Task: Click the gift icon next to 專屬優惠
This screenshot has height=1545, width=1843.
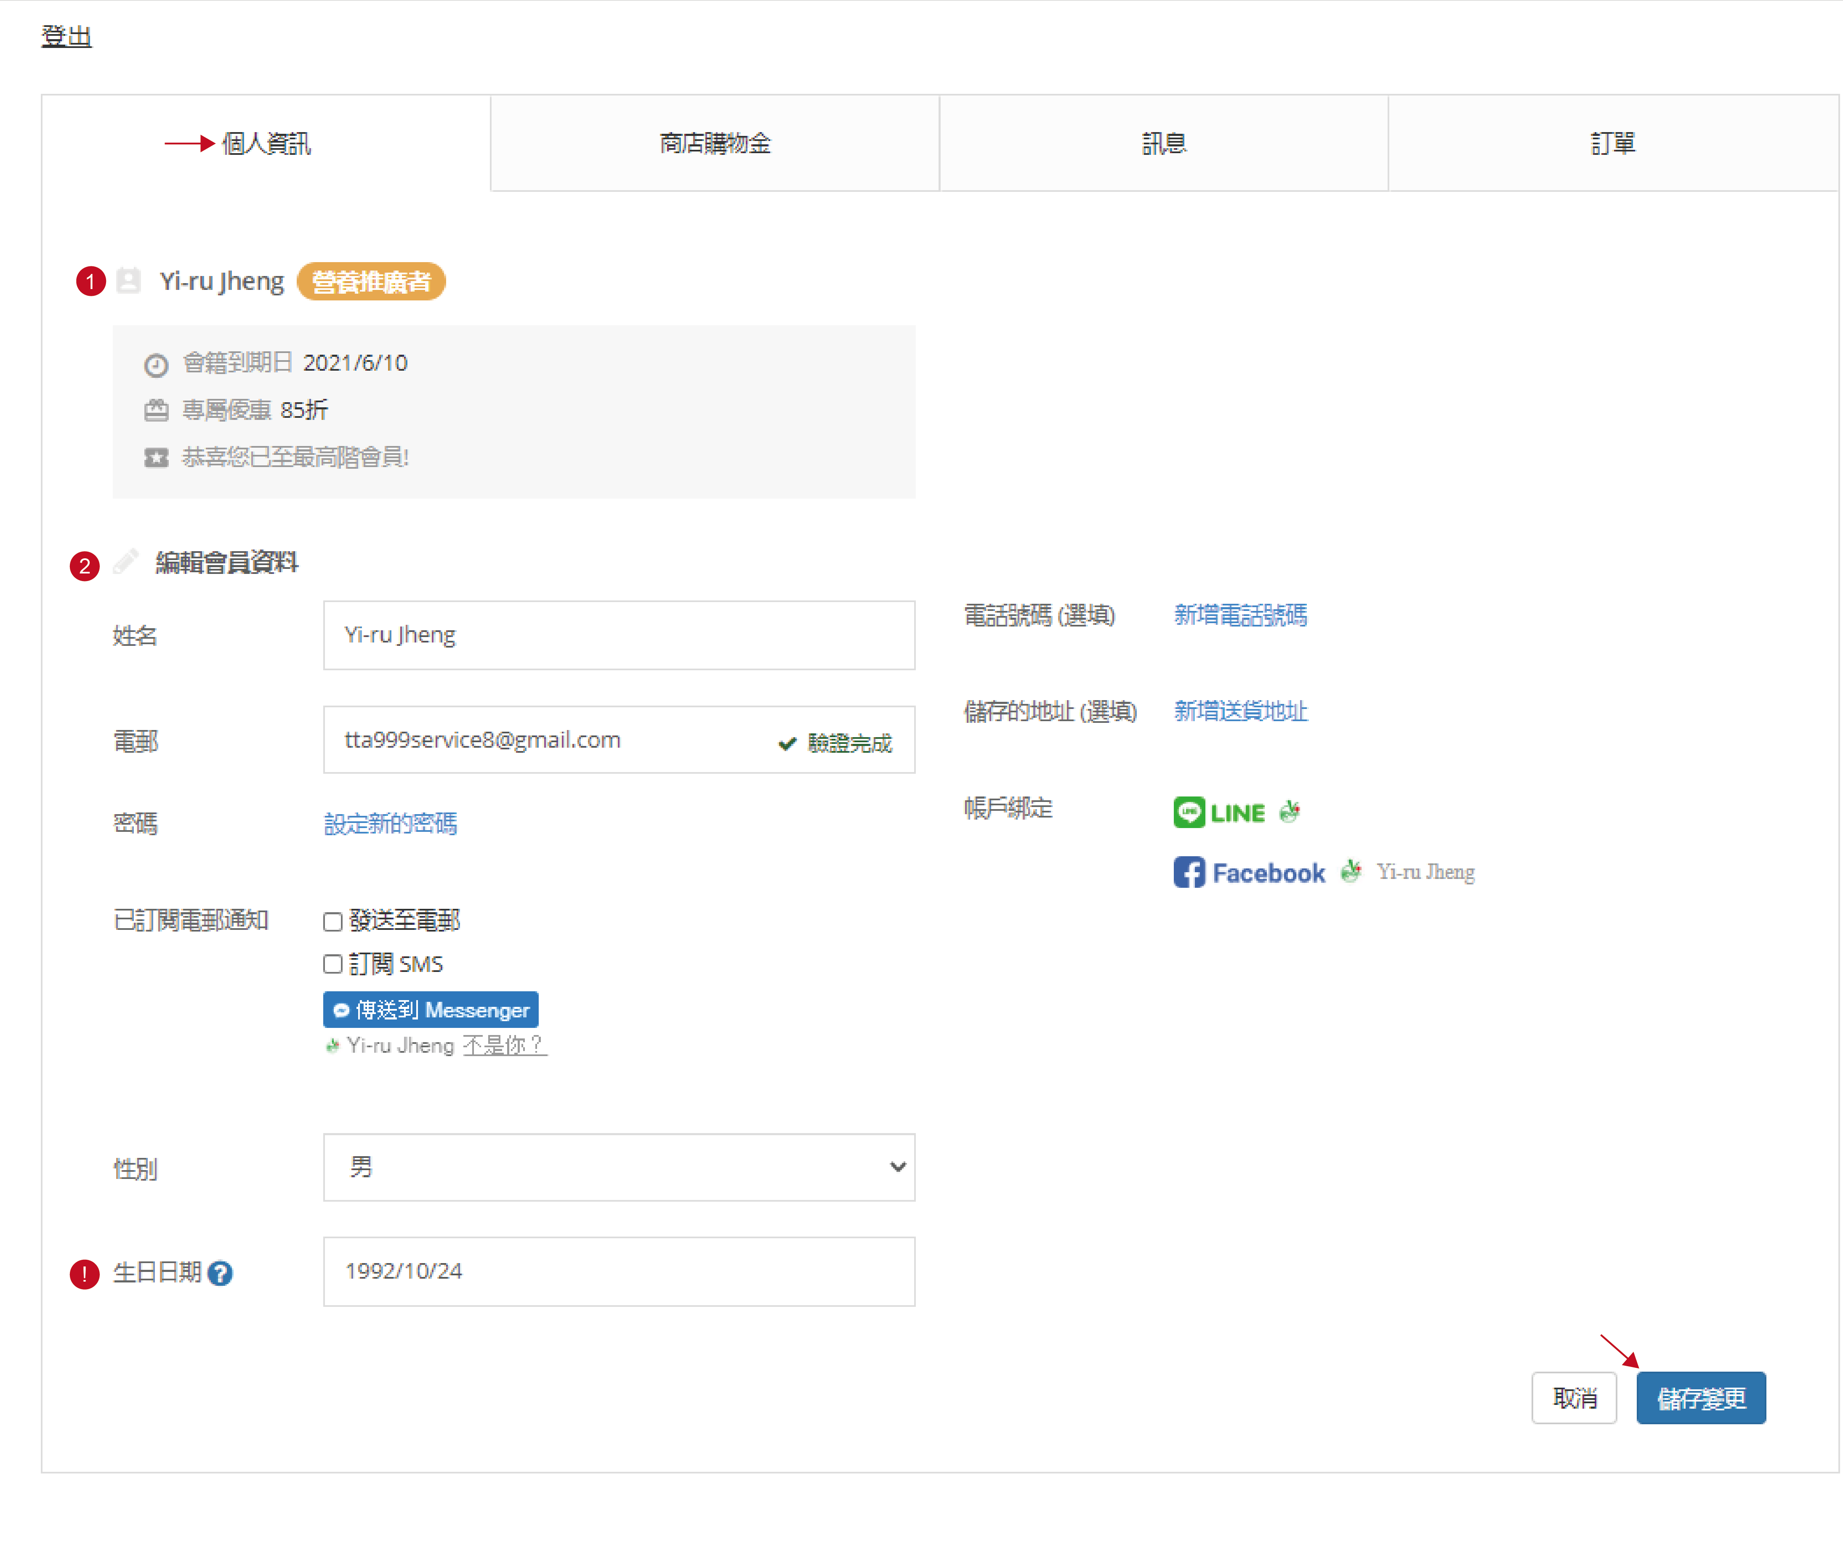Action: pyautogui.click(x=156, y=411)
